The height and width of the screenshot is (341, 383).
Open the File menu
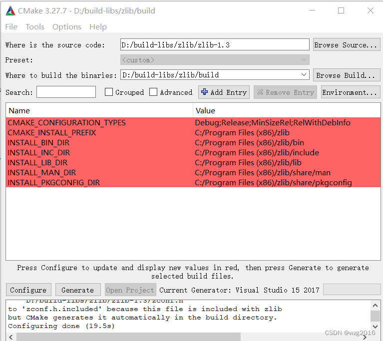point(11,26)
